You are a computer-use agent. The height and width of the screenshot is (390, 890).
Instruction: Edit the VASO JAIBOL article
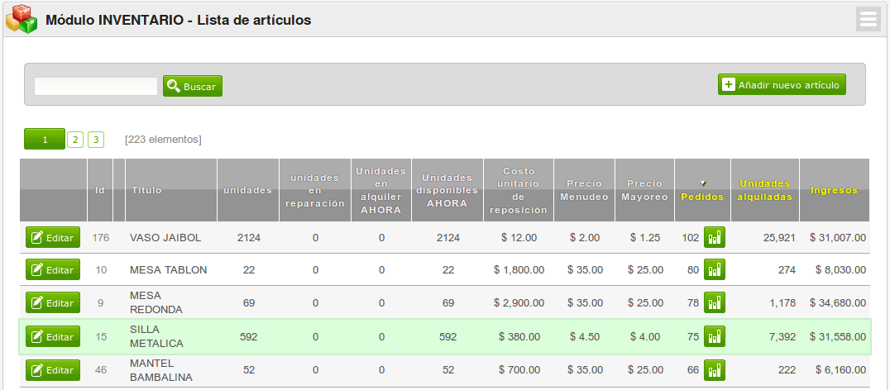[x=53, y=238]
